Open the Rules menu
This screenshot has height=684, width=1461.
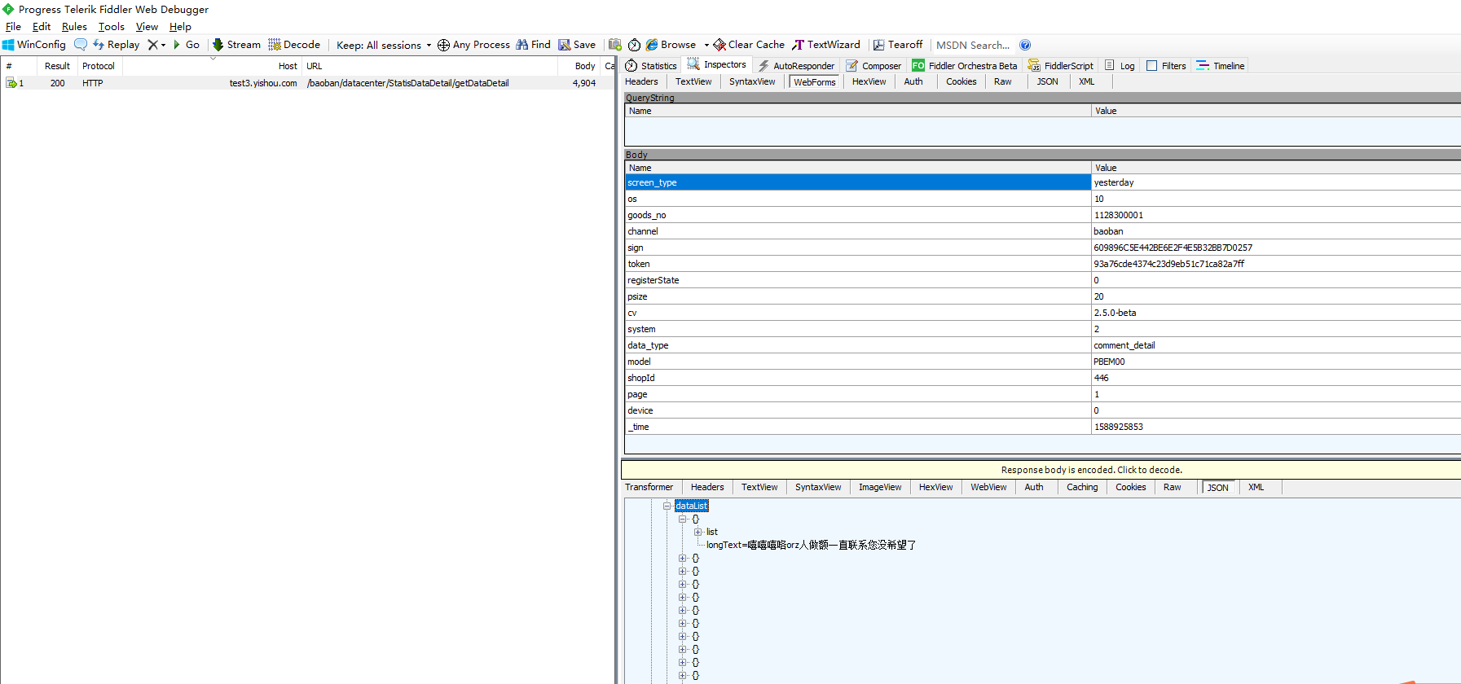coord(74,27)
